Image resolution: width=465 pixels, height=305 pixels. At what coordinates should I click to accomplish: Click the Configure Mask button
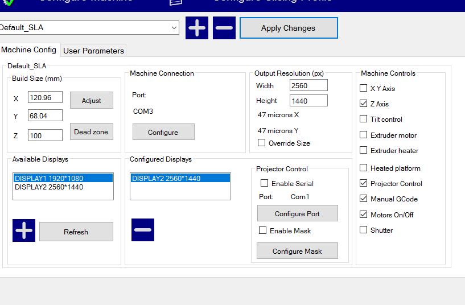297,251
